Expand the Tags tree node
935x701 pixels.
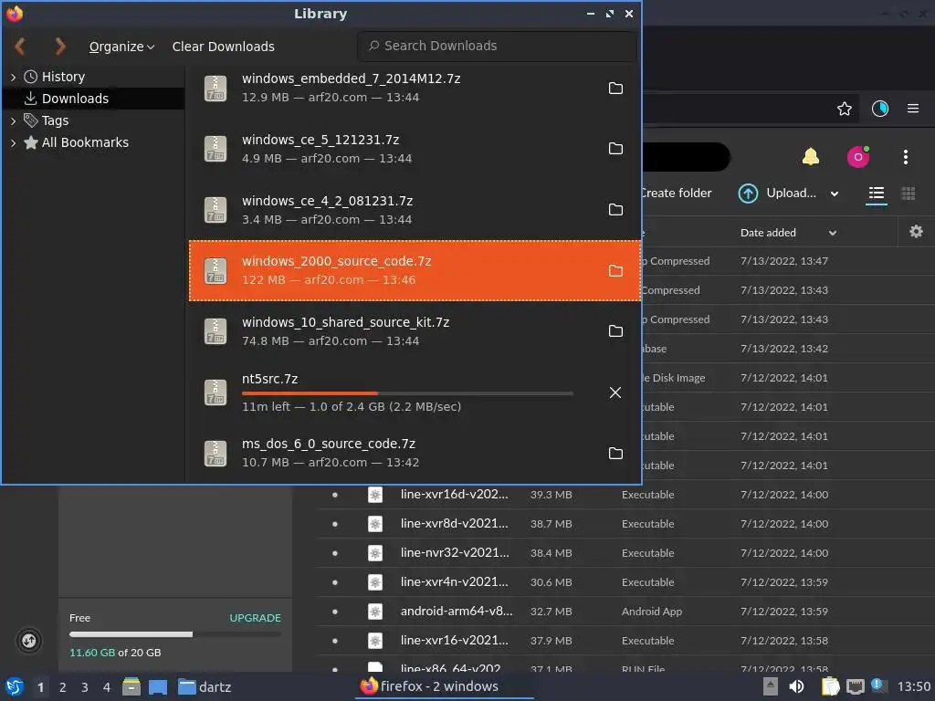[13, 121]
